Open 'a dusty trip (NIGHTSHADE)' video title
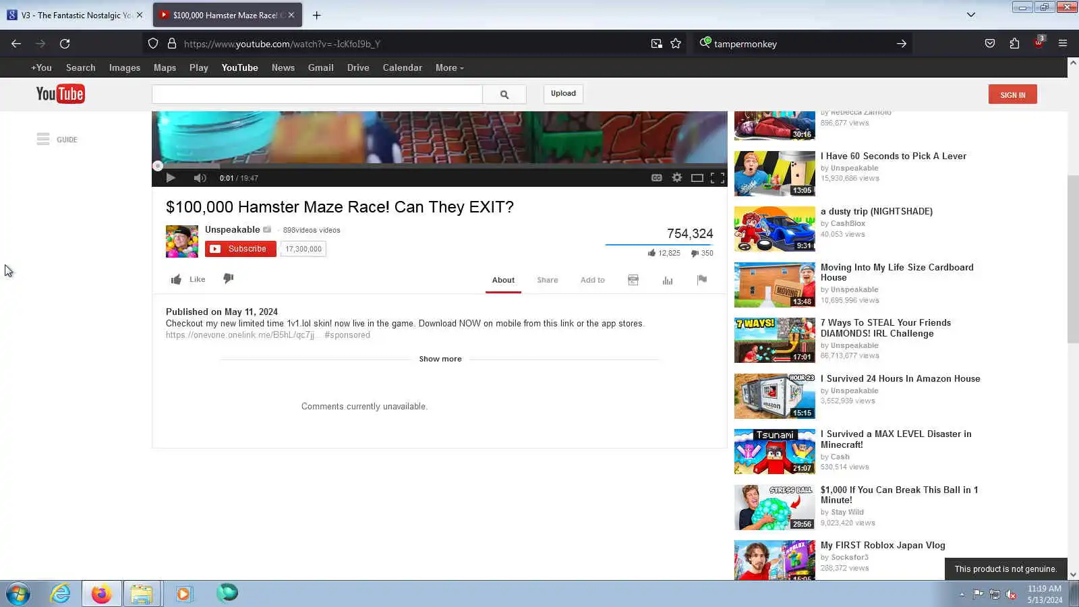This screenshot has width=1079, height=607. click(x=877, y=211)
